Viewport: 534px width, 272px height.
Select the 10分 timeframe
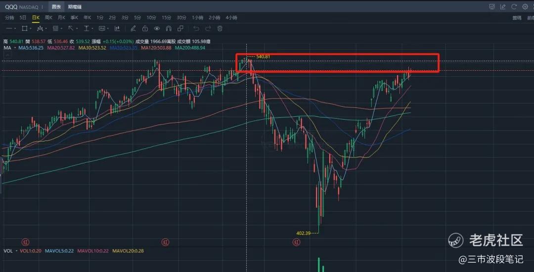pyautogui.click(x=152, y=18)
